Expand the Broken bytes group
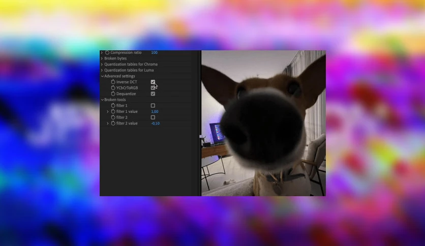Image resolution: width=425 pixels, height=246 pixels. [102, 58]
